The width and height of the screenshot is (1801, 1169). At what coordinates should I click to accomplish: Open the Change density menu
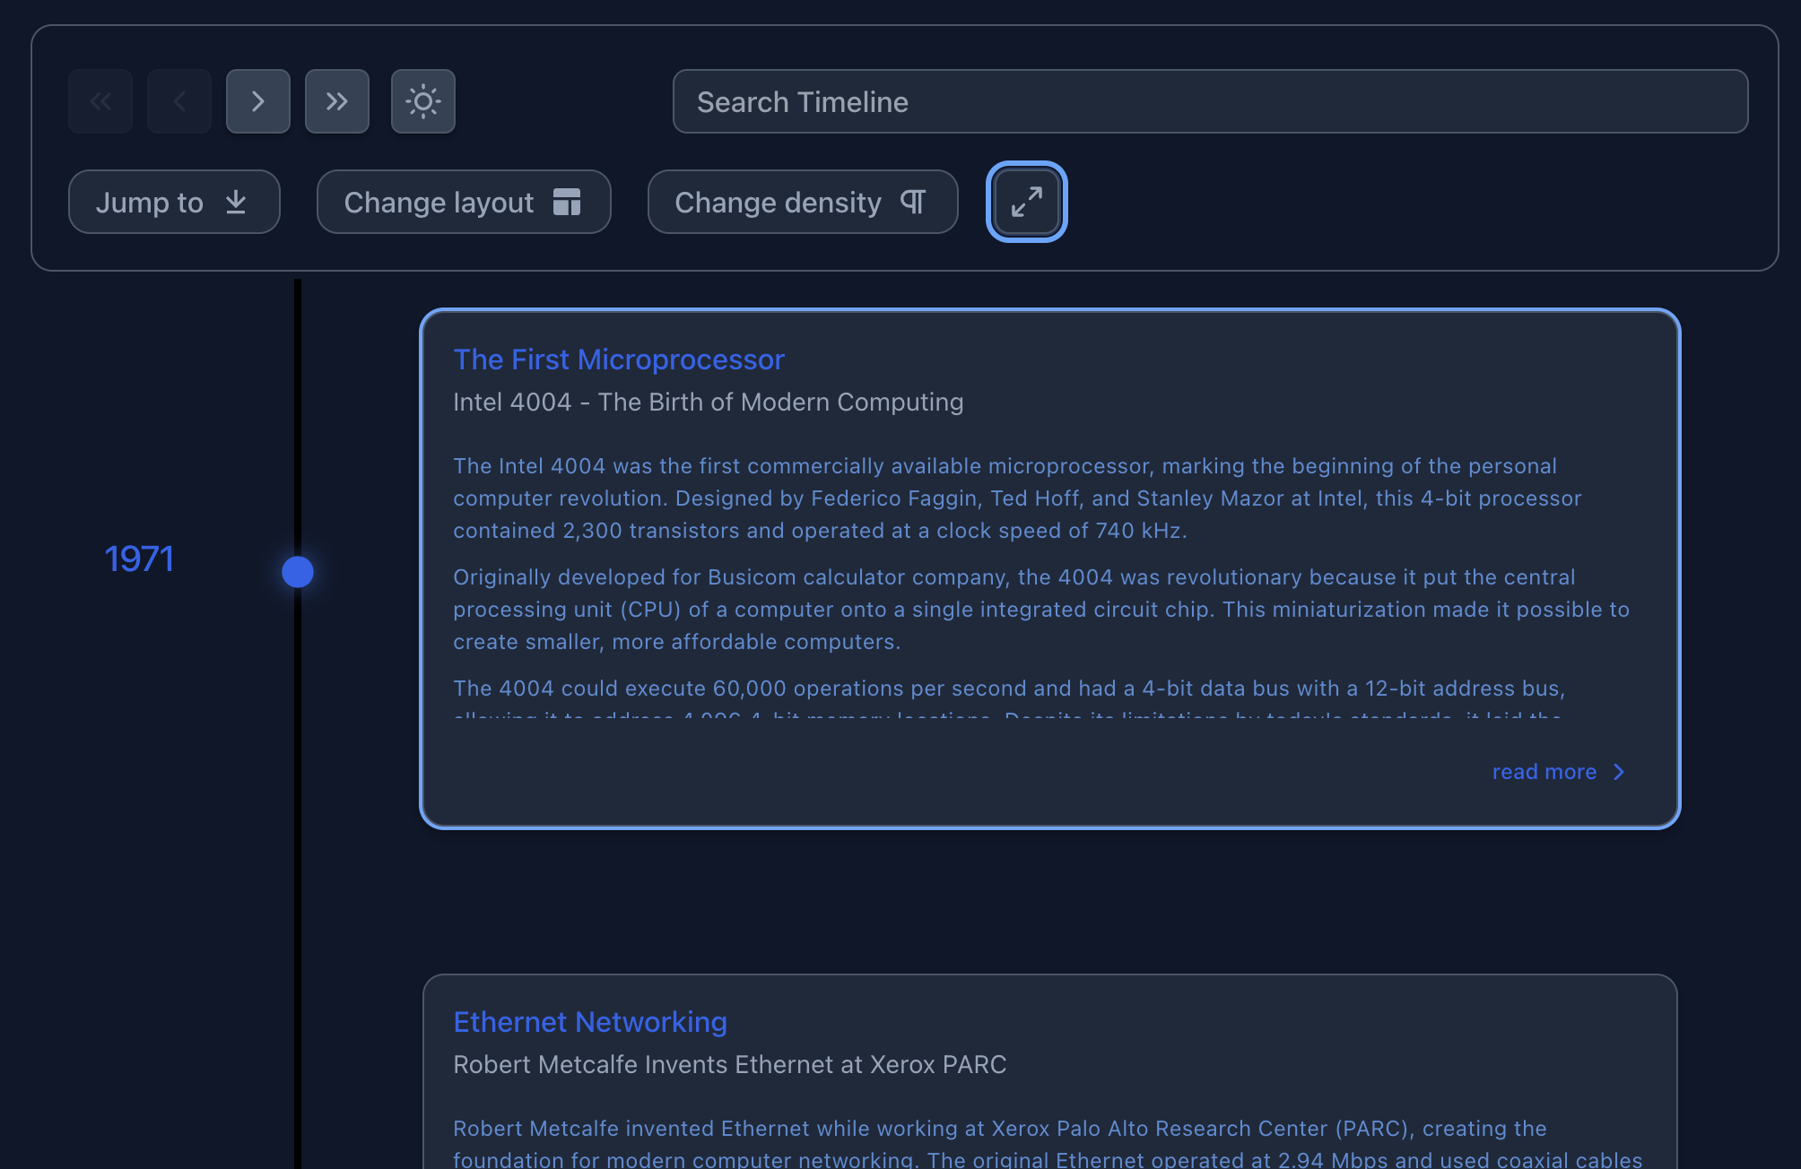(802, 202)
